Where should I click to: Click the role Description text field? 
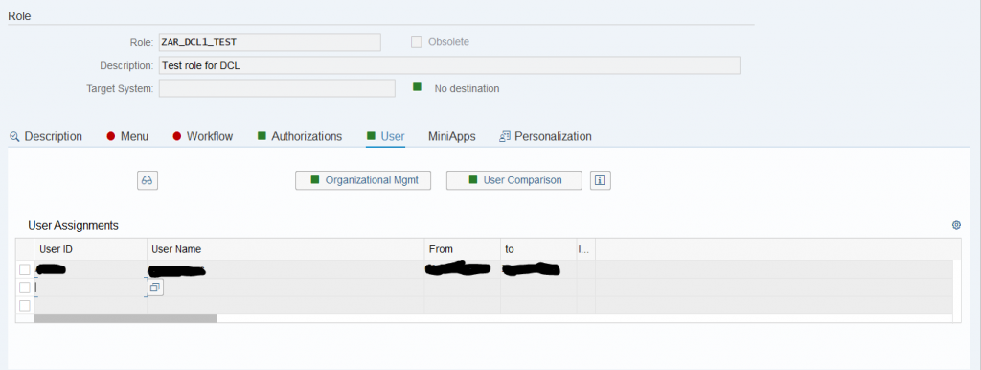pyautogui.click(x=450, y=65)
